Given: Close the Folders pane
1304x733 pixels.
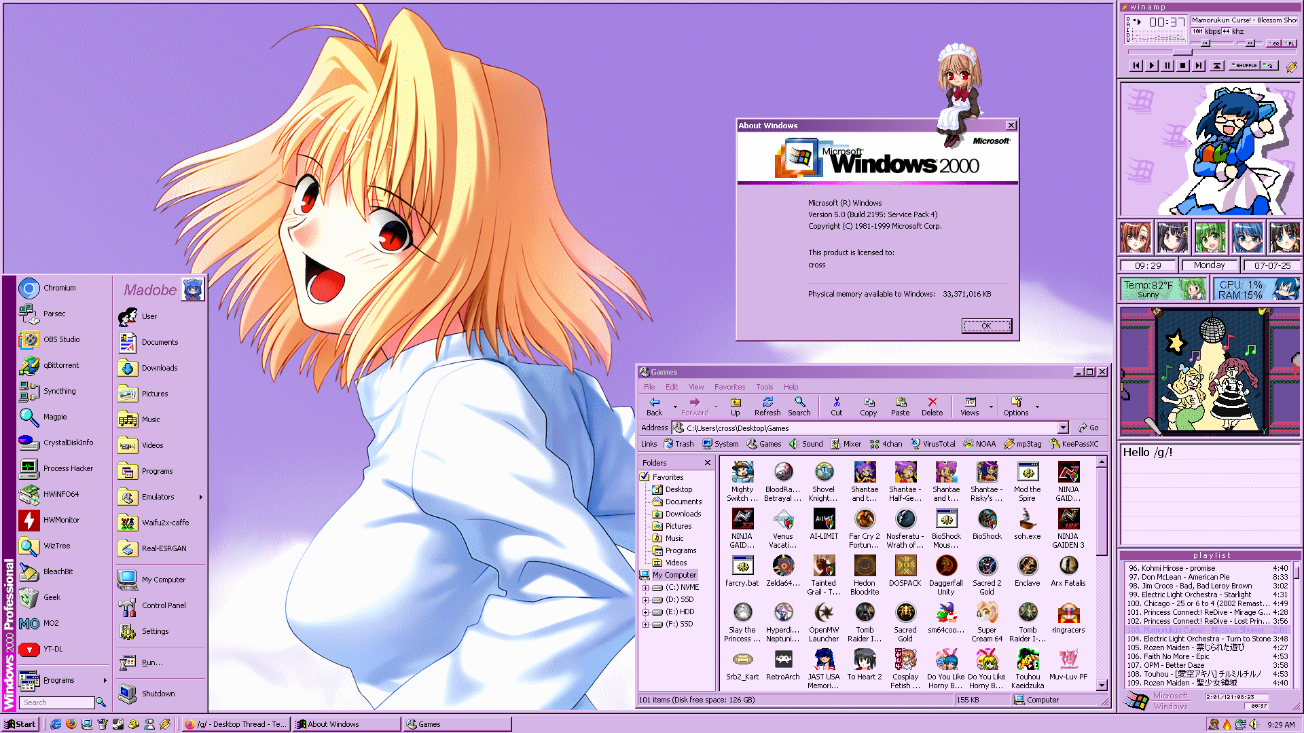Looking at the screenshot, I should click(707, 463).
